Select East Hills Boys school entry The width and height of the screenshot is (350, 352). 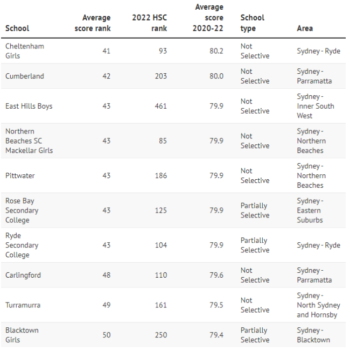point(29,106)
